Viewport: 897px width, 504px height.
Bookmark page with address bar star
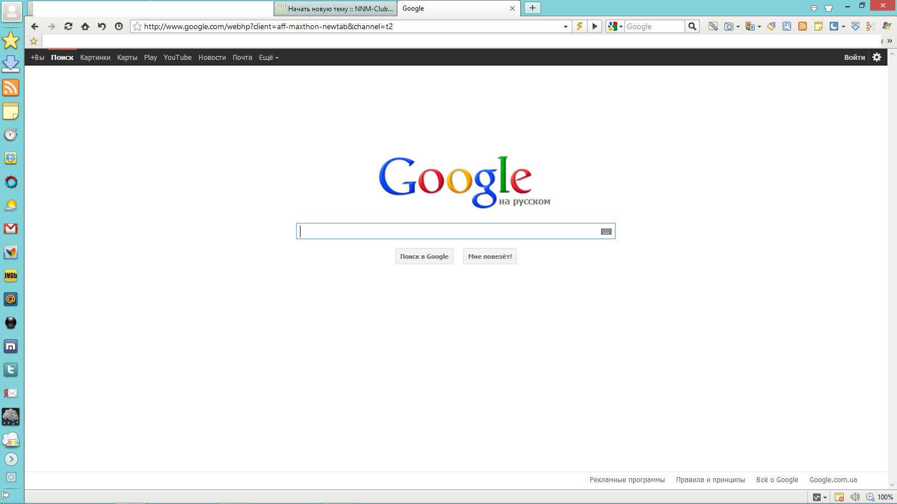(x=137, y=26)
